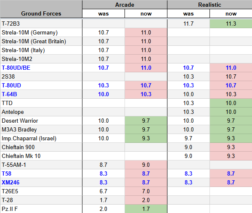252x213 pixels.
Task: Select the T-28 row name
Action: tap(7, 200)
